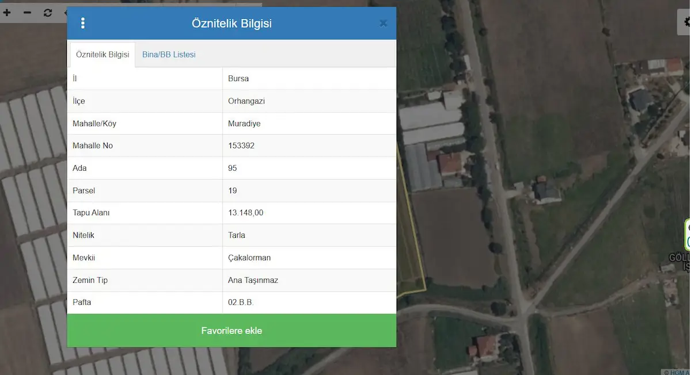
Task: Select the Bursa value cell
Action: (309, 78)
